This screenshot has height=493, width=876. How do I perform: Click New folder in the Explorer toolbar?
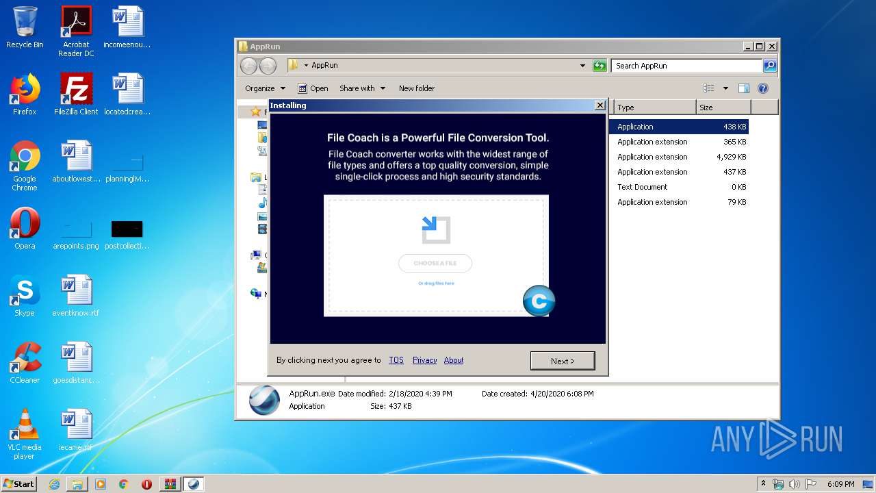[x=417, y=88]
